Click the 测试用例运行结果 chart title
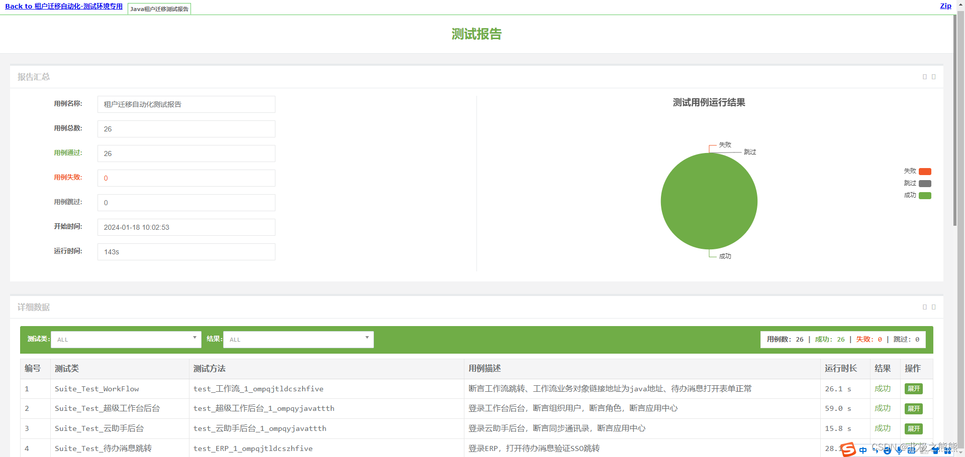The width and height of the screenshot is (965, 457). [709, 103]
